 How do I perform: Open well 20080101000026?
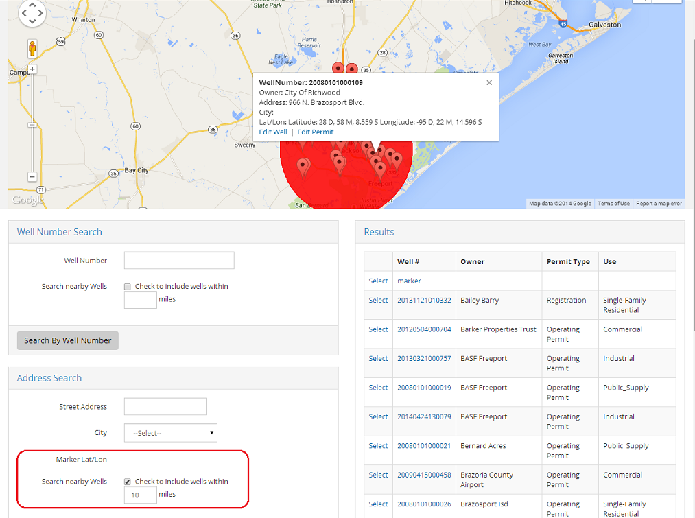click(x=424, y=504)
